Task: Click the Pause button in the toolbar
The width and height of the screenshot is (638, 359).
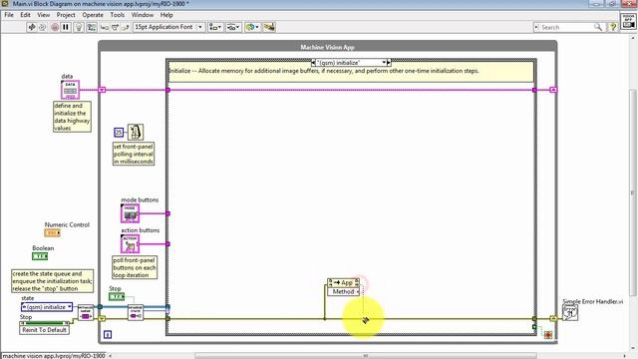Action: (66, 27)
